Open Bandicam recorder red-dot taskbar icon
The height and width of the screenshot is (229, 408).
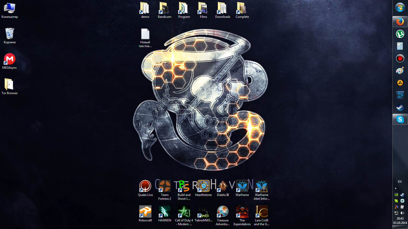400,58
